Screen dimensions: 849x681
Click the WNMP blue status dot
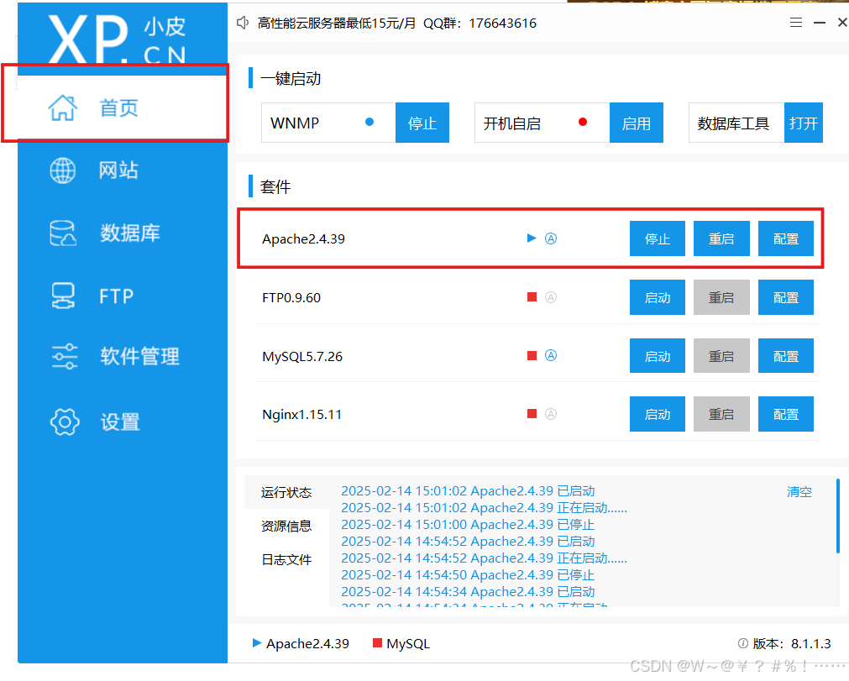(x=369, y=122)
